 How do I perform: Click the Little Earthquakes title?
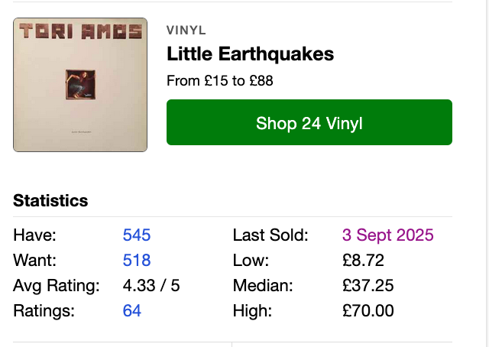coord(250,54)
